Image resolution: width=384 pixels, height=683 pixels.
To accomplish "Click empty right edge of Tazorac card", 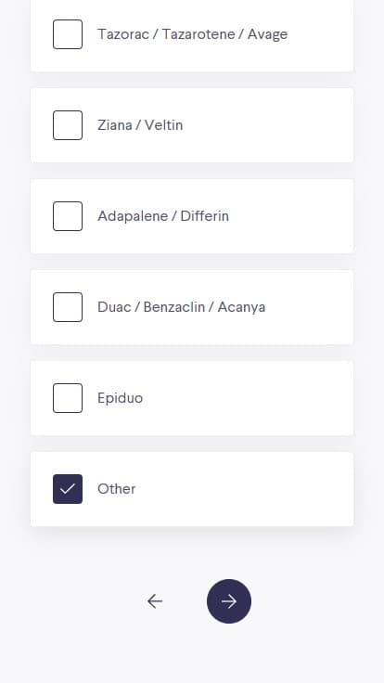I will 326,34.
